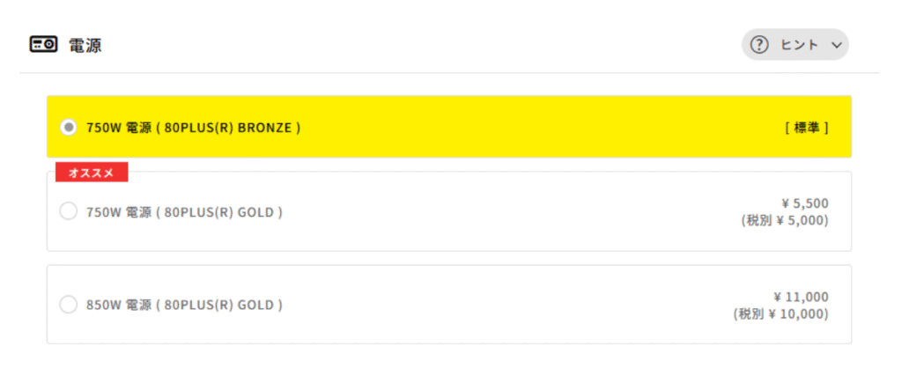Viewport: 902px width, 376px height.
Task: Open the ヒント hint text label
Action: [x=800, y=45]
